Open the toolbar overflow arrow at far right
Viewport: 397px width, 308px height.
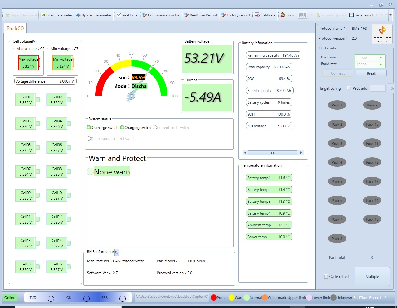(390, 15)
